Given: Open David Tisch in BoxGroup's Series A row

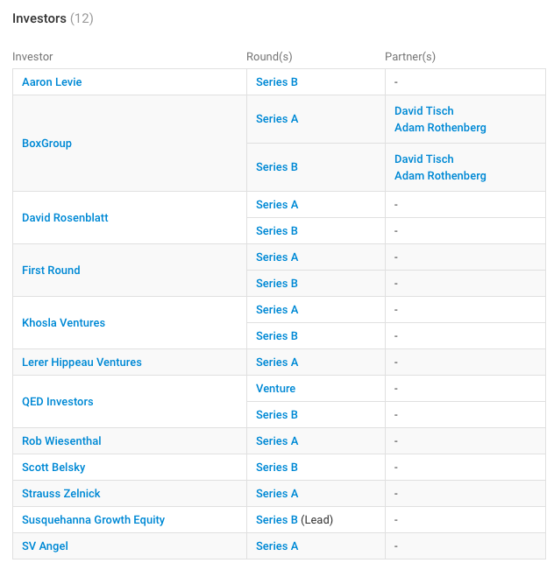Looking at the screenshot, I should click(x=424, y=111).
